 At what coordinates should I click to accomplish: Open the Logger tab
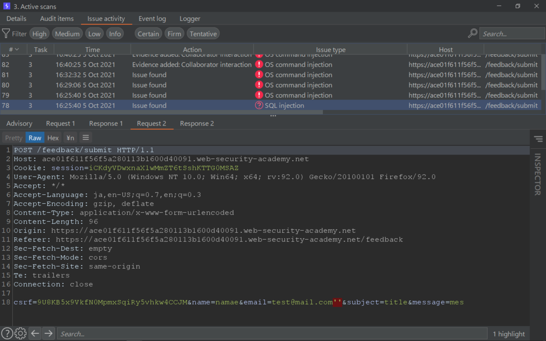pos(190,19)
